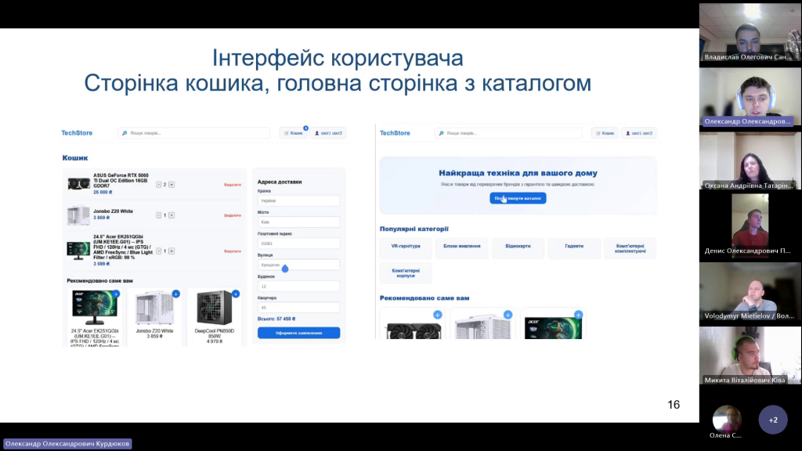Remove Acer EK251QGbi monitor from the cart

233,251
